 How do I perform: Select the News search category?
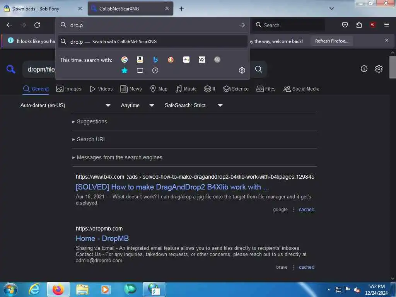131,89
